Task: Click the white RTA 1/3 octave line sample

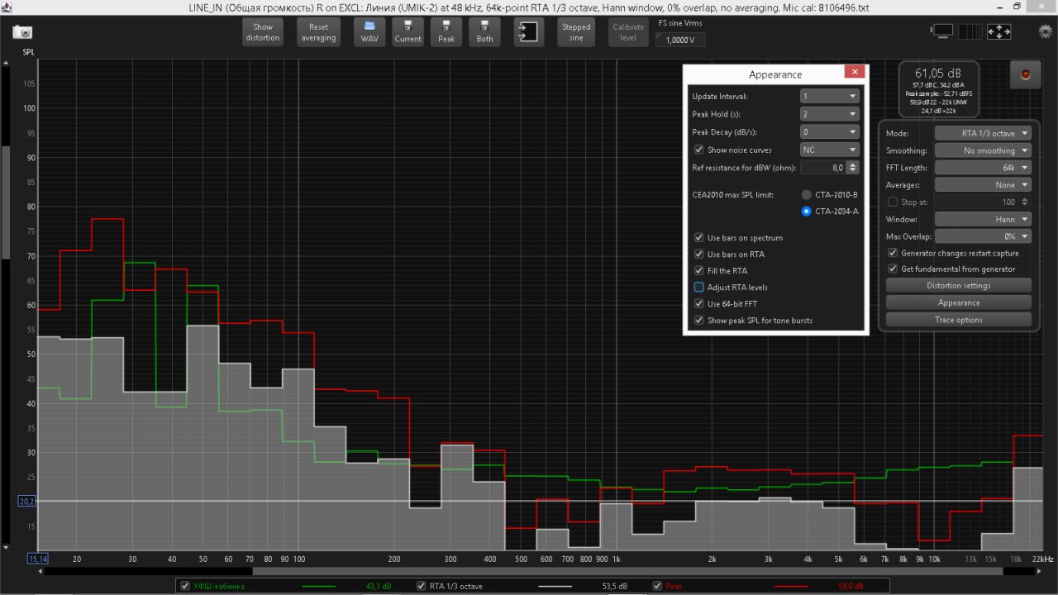Action: pyautogui.click(x=555, y=587)
